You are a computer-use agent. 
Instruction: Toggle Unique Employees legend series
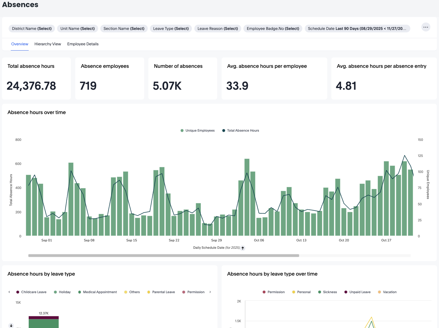point(197,131)
